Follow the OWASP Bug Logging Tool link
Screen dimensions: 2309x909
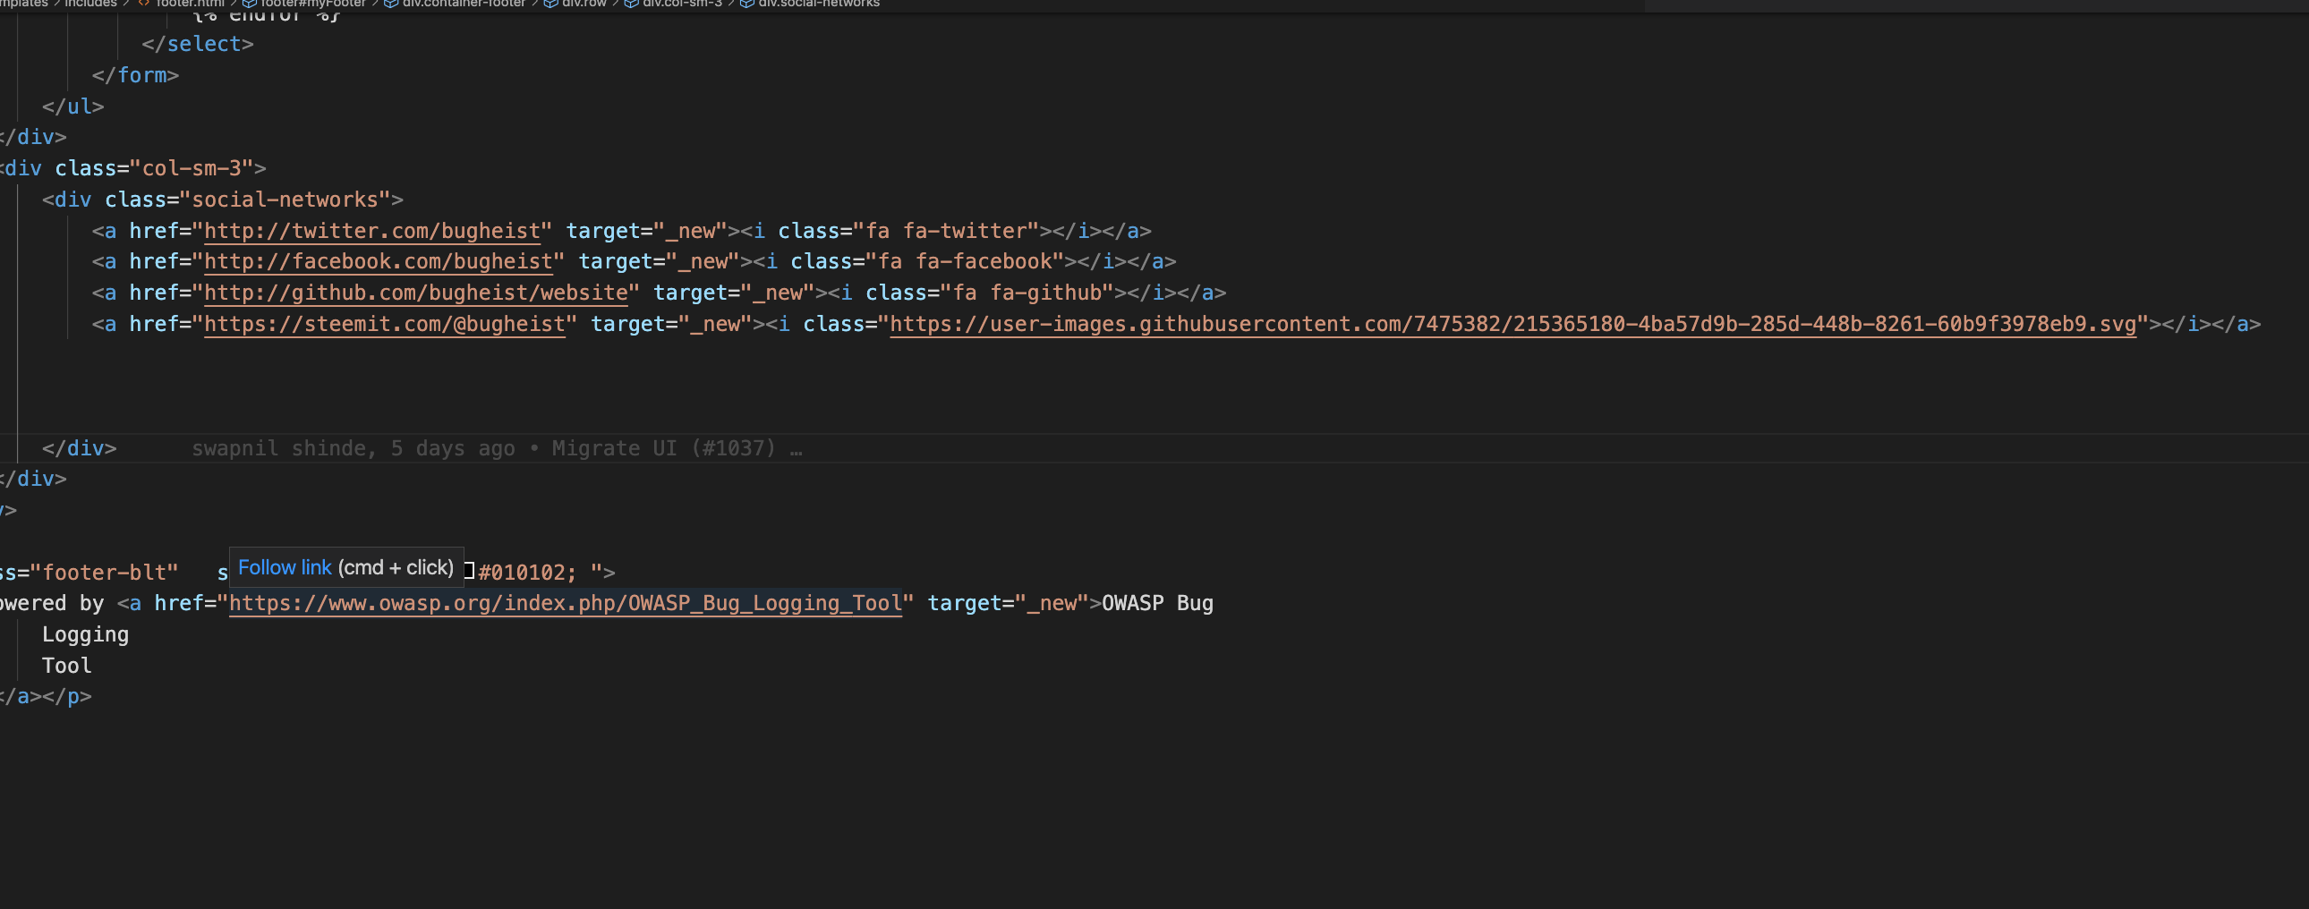(565, 602)
